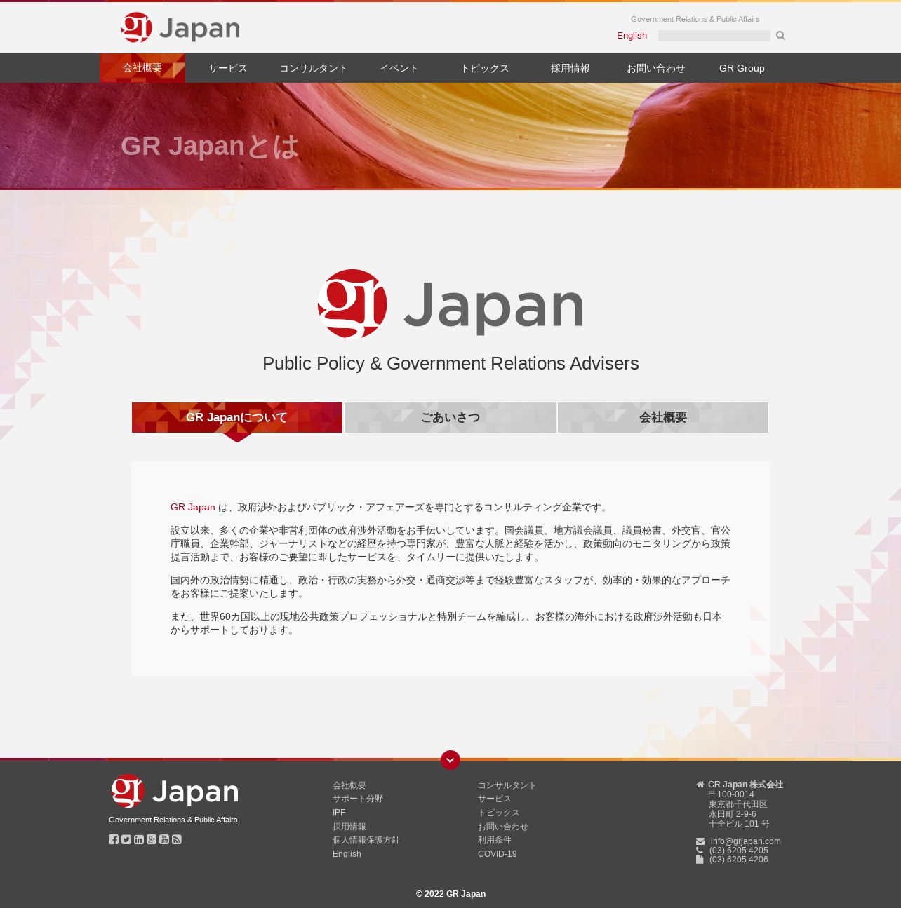The height and width of the screenshot is (908, 901).
Task: Open the コンサルタント navigation menu
Action: [314, 69]
